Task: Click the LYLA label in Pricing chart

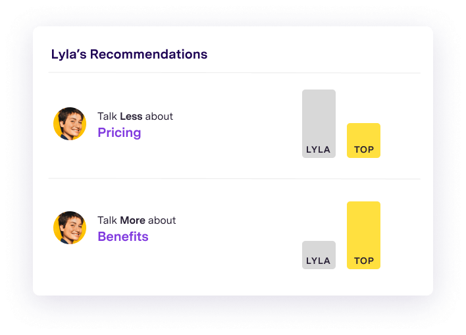Action: (x=319, y=149)
